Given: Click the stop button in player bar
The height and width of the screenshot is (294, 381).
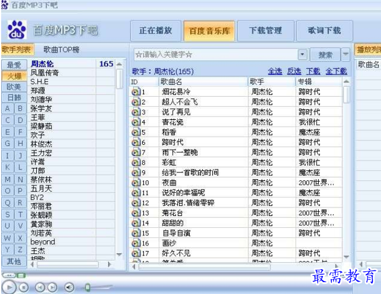Looking at the screenshot, I should click(x=24, y=287).
